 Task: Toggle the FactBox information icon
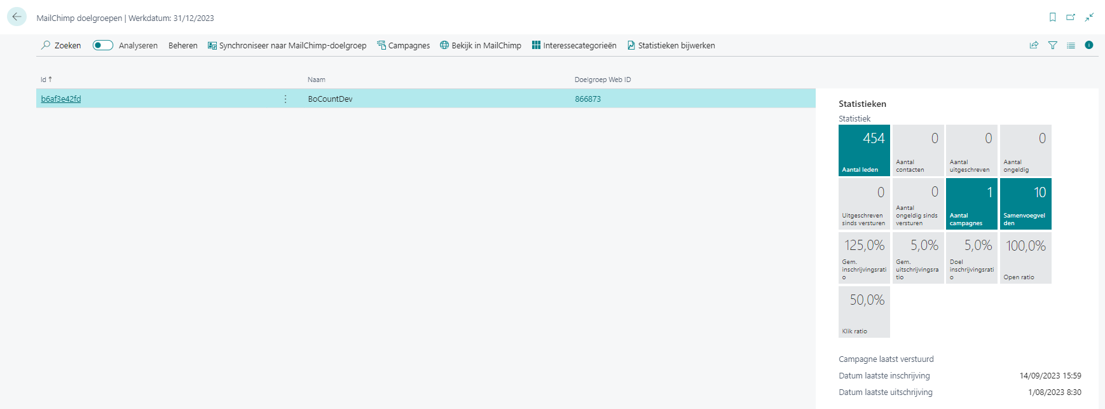(1089, 45)
